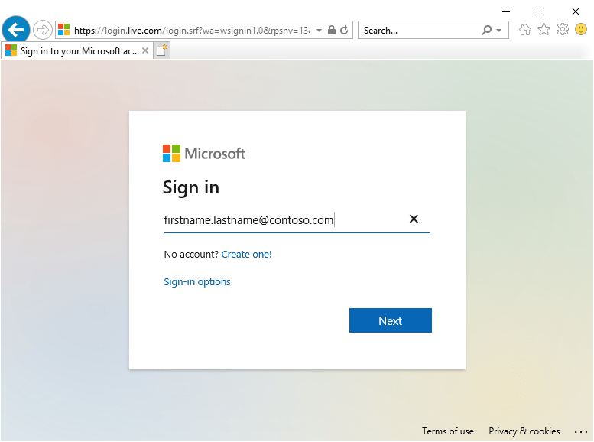Go to Home via the house icon
Viewport: 594px width, 442px height.
pyautogui.click(x=525, y=30)
